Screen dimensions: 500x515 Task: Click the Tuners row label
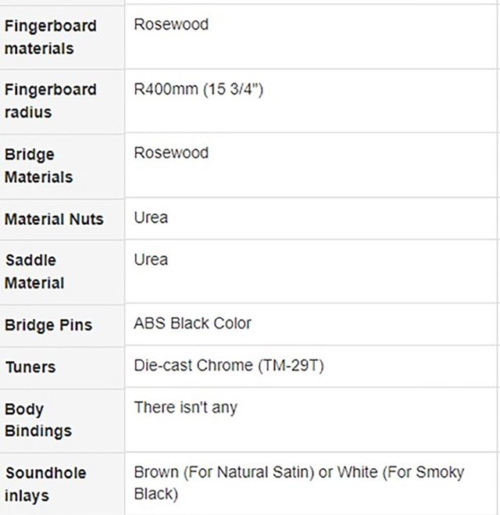(30, 367)
